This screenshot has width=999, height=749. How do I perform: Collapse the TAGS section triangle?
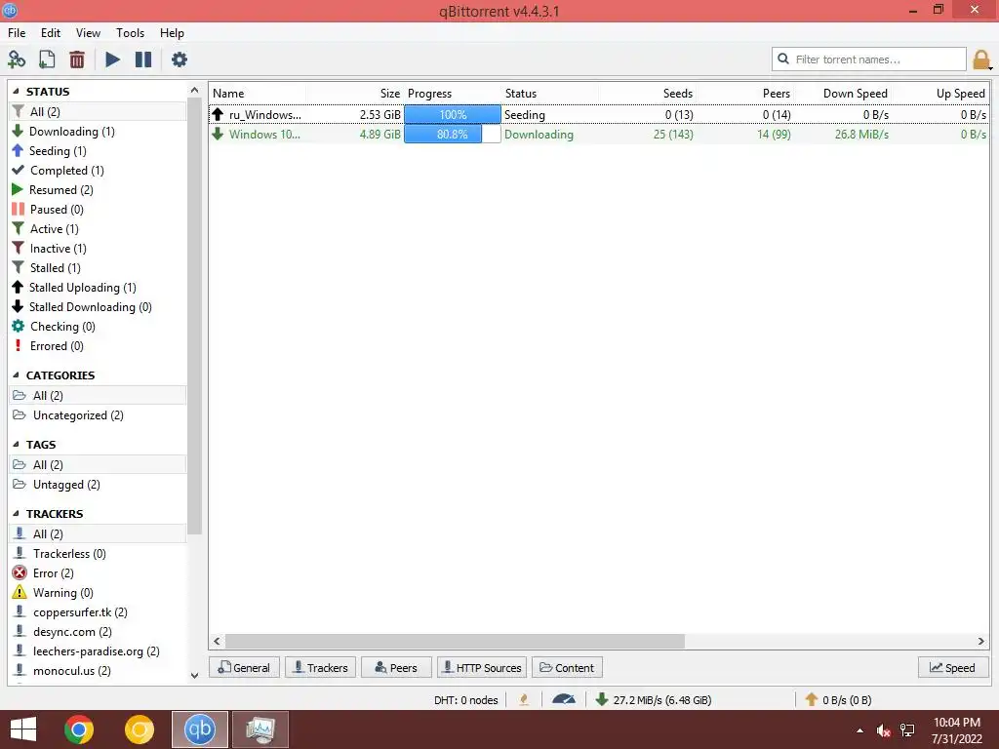pyautogui.click(x=16, y=444)
